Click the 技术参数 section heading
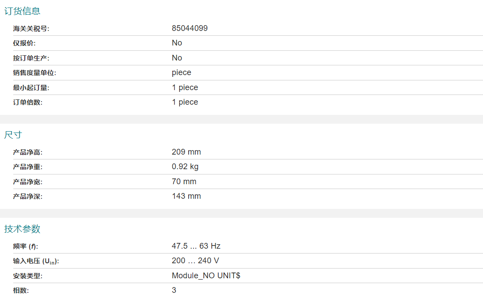The width and height of the screenshot is (483, 303). (x=22, y=229)
